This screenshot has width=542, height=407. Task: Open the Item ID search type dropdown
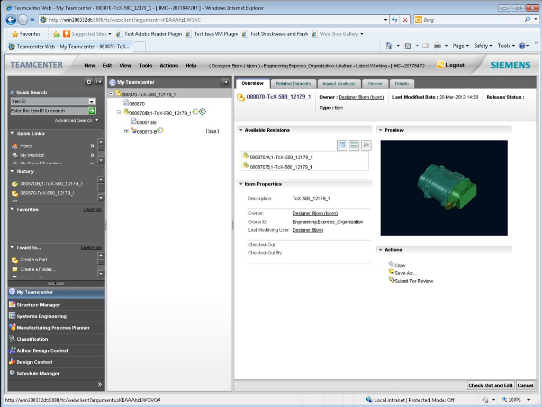pyautogui.click(x=92, y=101)
